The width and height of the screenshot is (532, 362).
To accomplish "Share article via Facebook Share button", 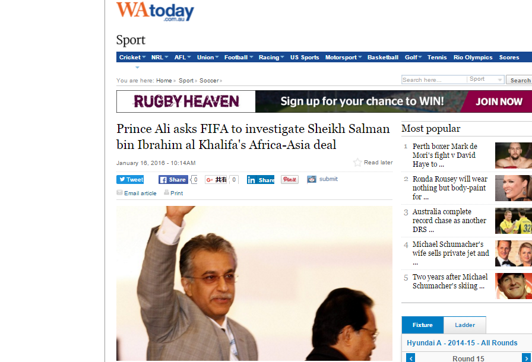I will click(x=173, y=180).
